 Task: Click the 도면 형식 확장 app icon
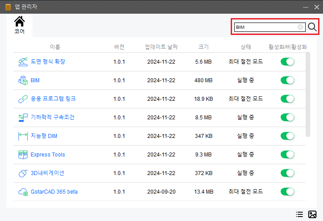(x=23, y=62)
